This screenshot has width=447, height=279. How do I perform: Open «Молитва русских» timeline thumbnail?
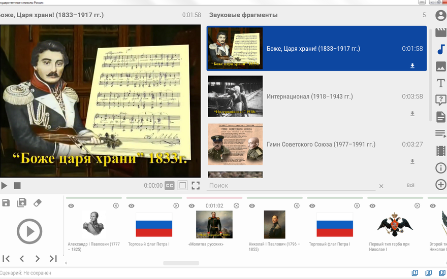pyautogui.click(x=214, y=224)
